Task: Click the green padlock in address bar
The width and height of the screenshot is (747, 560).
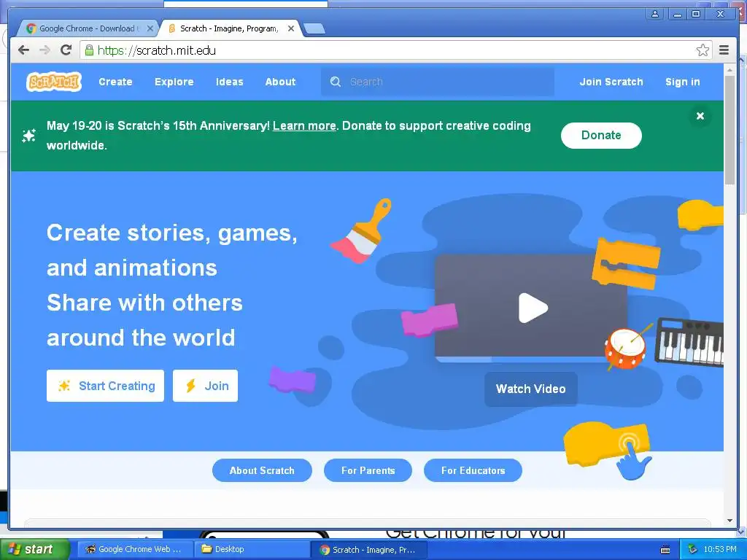Action: pyautogui.click(x=89, y=50)
